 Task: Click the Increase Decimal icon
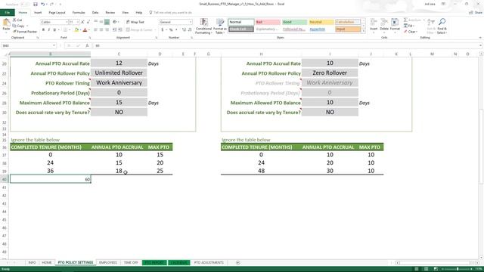coord(184,29)
